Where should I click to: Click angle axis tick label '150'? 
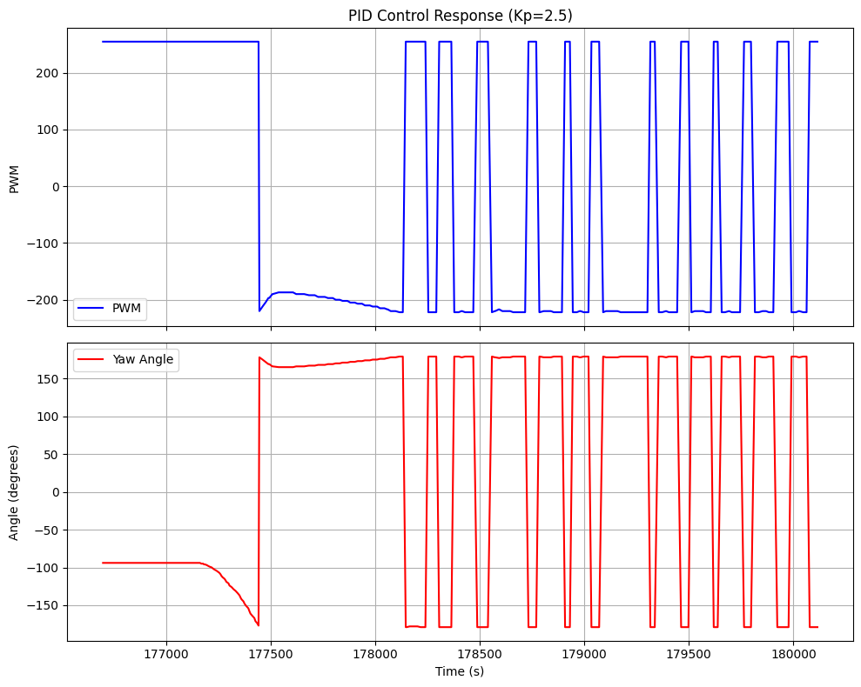49,379
